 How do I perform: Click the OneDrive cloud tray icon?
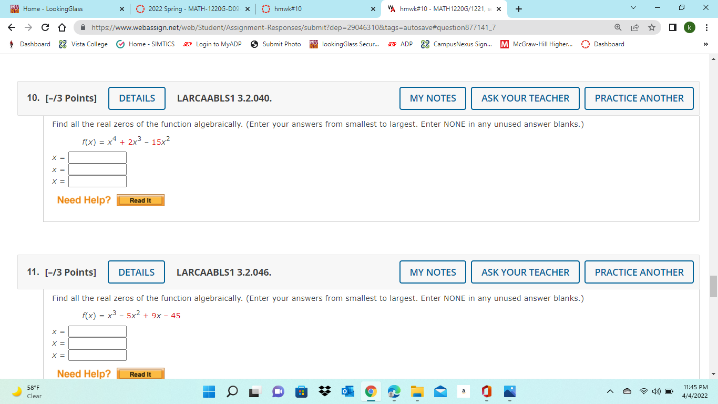(628, 392)
